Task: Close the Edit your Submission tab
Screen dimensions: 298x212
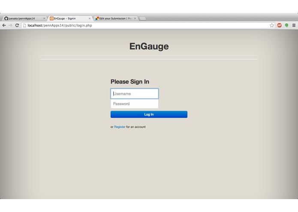Action: [135, 18]
